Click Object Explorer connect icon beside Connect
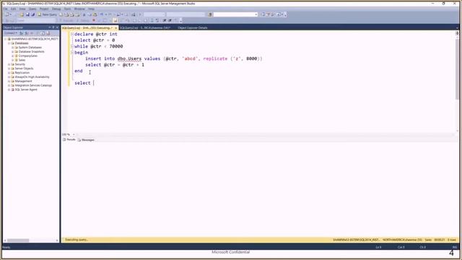The width and height of the screenshot is (462, 260). tap(21, 33)
